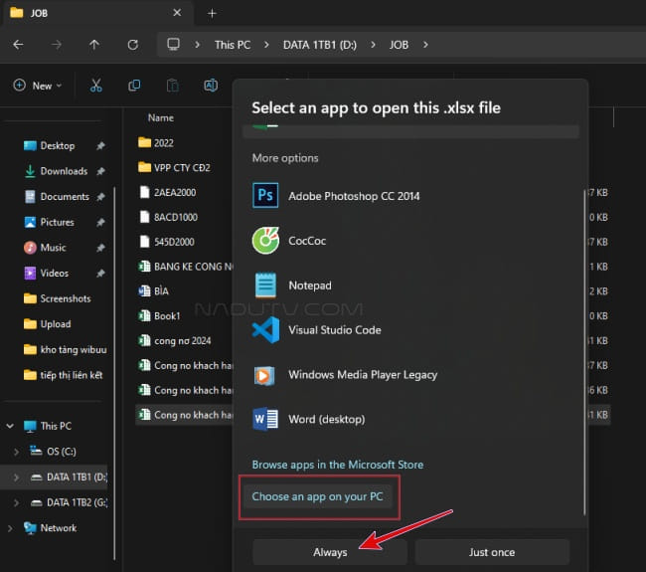
Task: Pick the Notepad app icon
Action: coord(265,285)
